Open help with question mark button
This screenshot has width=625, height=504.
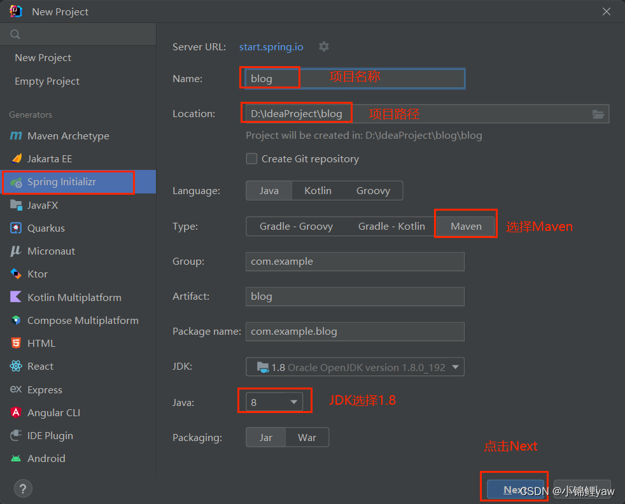click(x=23, y=489)
